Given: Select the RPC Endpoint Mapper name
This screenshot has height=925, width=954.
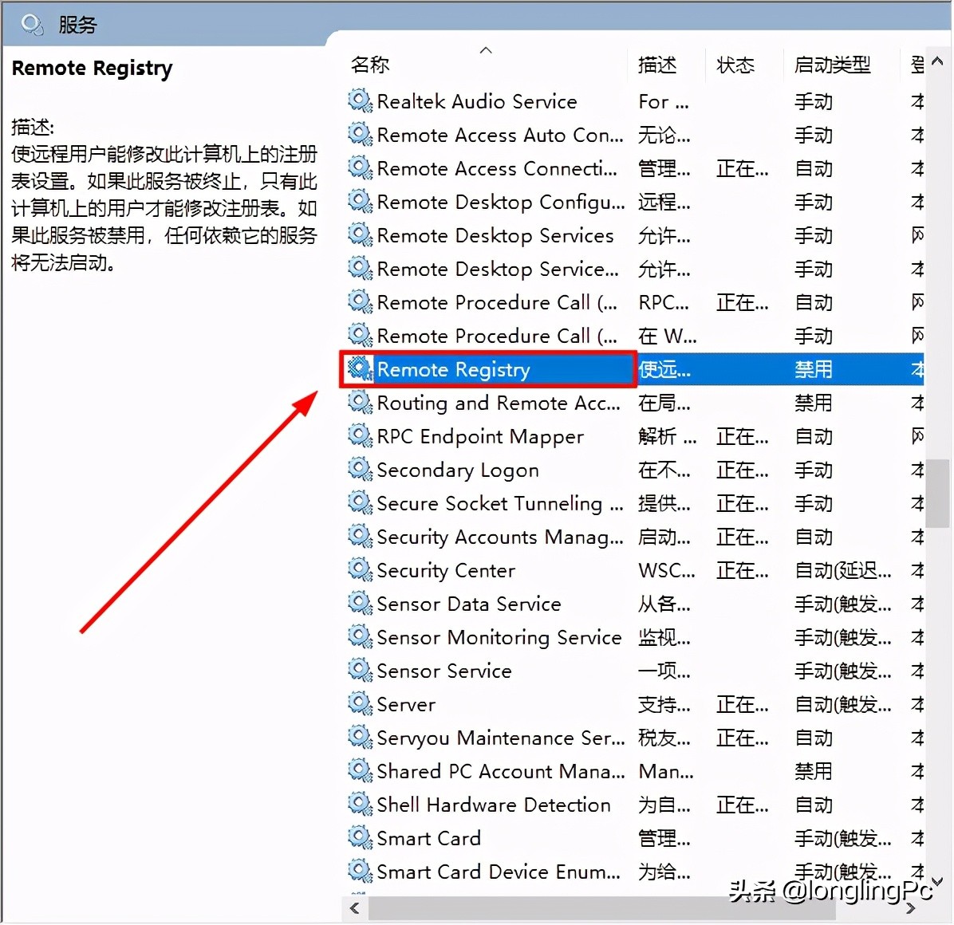Looking at the screenshot, I should tap(480, 437).
